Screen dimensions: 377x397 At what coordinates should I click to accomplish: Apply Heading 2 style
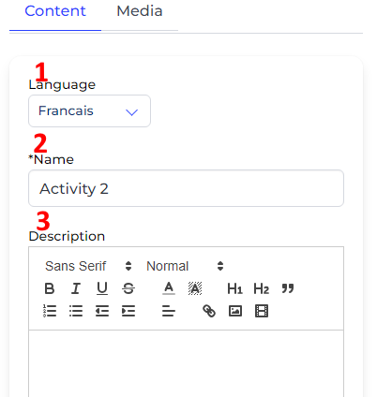coord(262,288)
